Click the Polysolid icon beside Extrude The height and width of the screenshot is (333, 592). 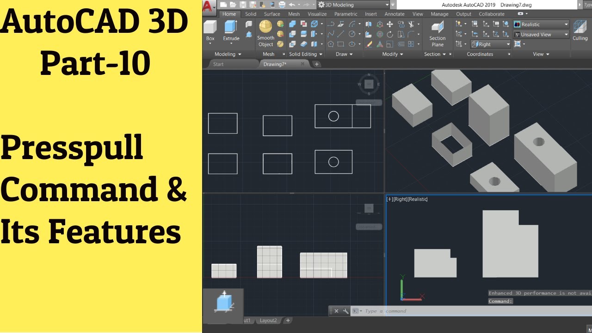(x=249, y=25)
